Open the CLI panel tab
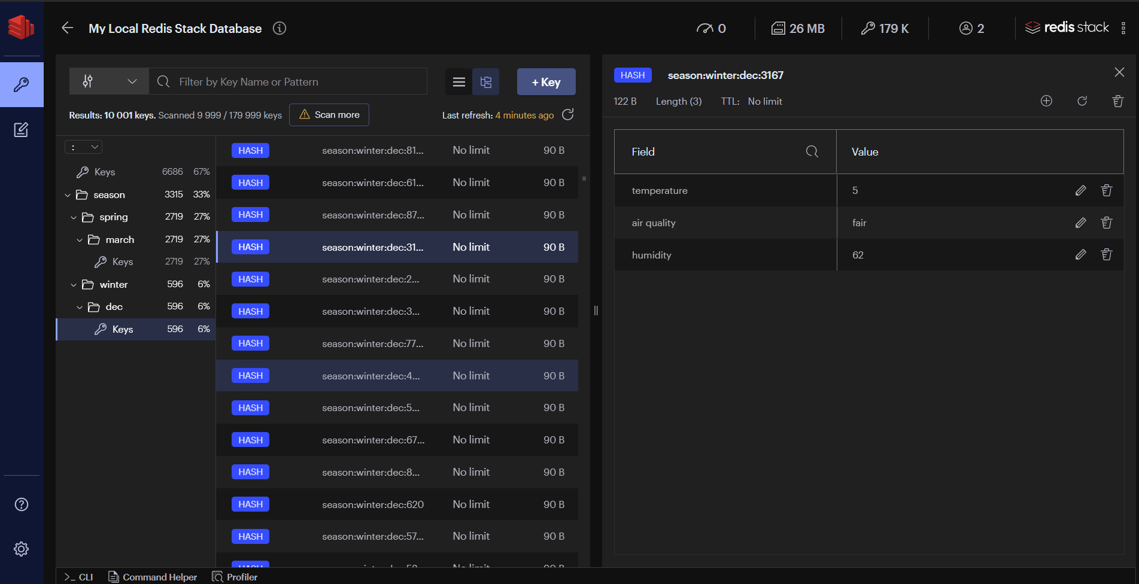The image size is (1139, 584). tap(79, 577)
